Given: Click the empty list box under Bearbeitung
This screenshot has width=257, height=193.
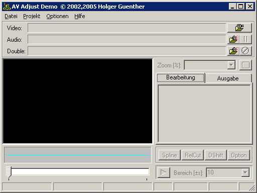Looking at the screenshot, I should [x=204, y=114].
